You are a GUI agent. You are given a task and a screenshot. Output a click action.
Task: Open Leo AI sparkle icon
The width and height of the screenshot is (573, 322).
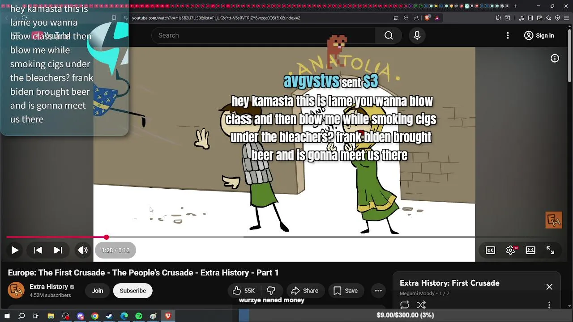click(x=548, y=18)
